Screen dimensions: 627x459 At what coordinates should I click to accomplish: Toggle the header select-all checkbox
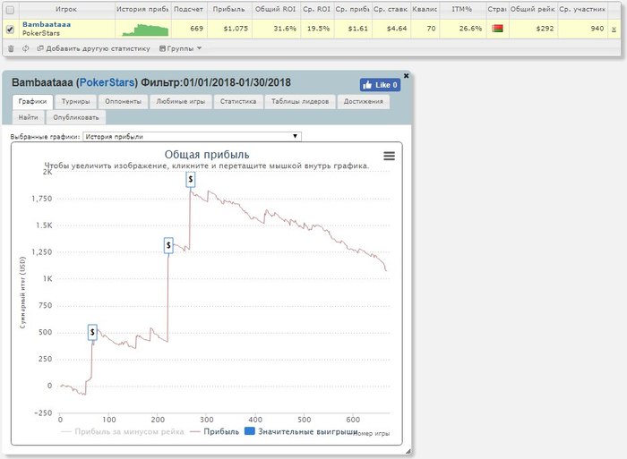coord(11,10)
